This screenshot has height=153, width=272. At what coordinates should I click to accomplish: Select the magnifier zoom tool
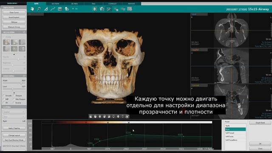[39, 9]
